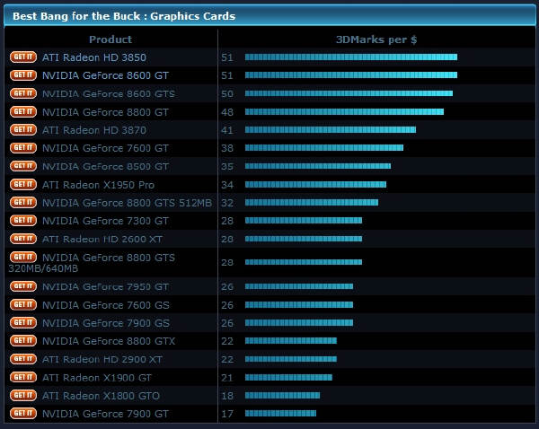Click the score bar for ATI Radeon HD 3850
Image resolution: width=539 pixels, height=429 pixels.
(x=351, y=57)
